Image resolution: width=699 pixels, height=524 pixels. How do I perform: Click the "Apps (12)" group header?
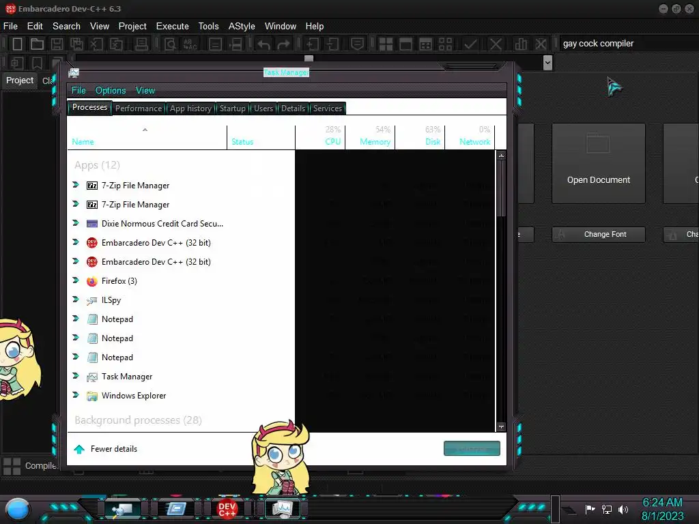pos(97,165)
